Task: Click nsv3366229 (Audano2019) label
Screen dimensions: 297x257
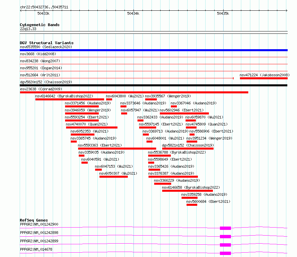Action: click(177, 180)
